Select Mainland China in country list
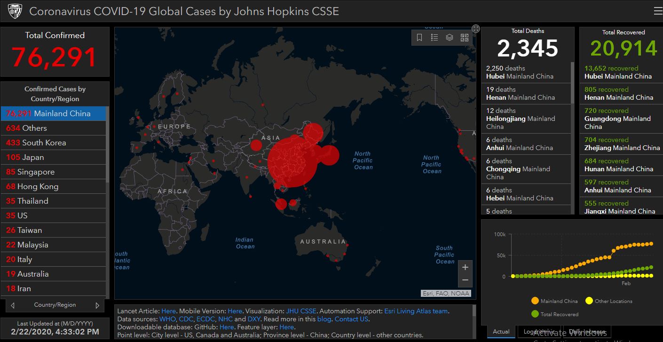 [54, 113]
